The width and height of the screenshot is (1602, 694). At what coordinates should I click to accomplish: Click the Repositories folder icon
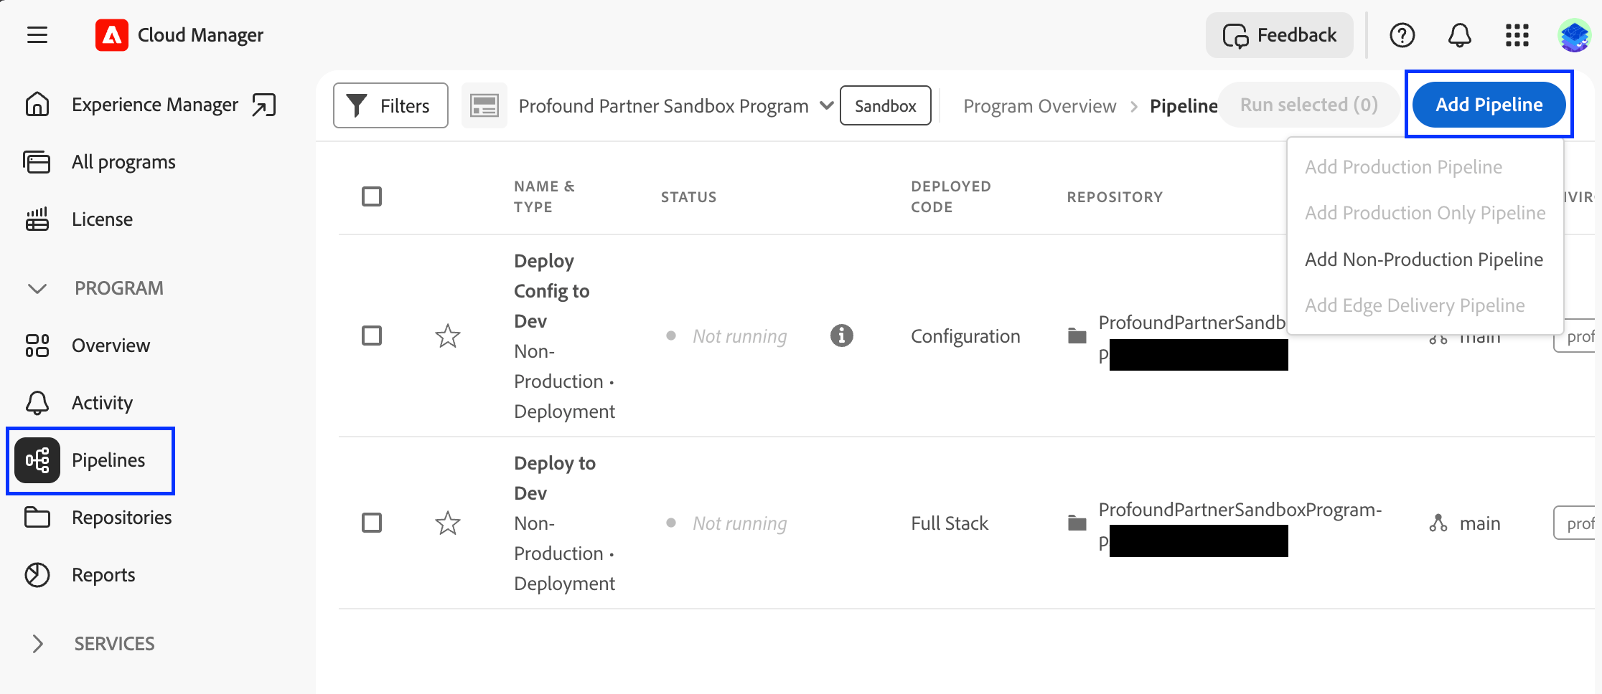click(x=37, y=517)
